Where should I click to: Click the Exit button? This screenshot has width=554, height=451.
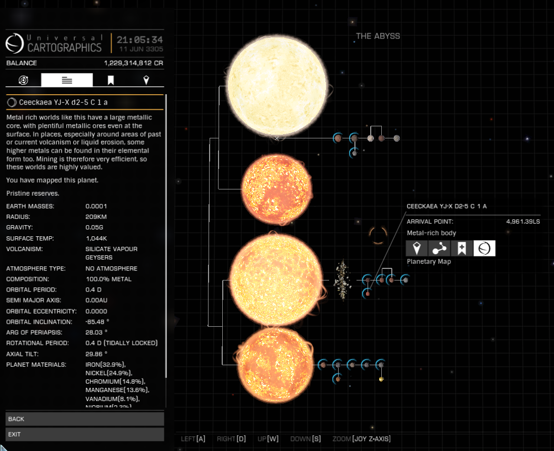(85, 434)
